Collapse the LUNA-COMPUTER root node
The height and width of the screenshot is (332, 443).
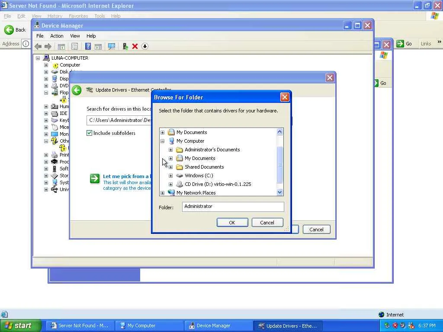click(38, 58)
